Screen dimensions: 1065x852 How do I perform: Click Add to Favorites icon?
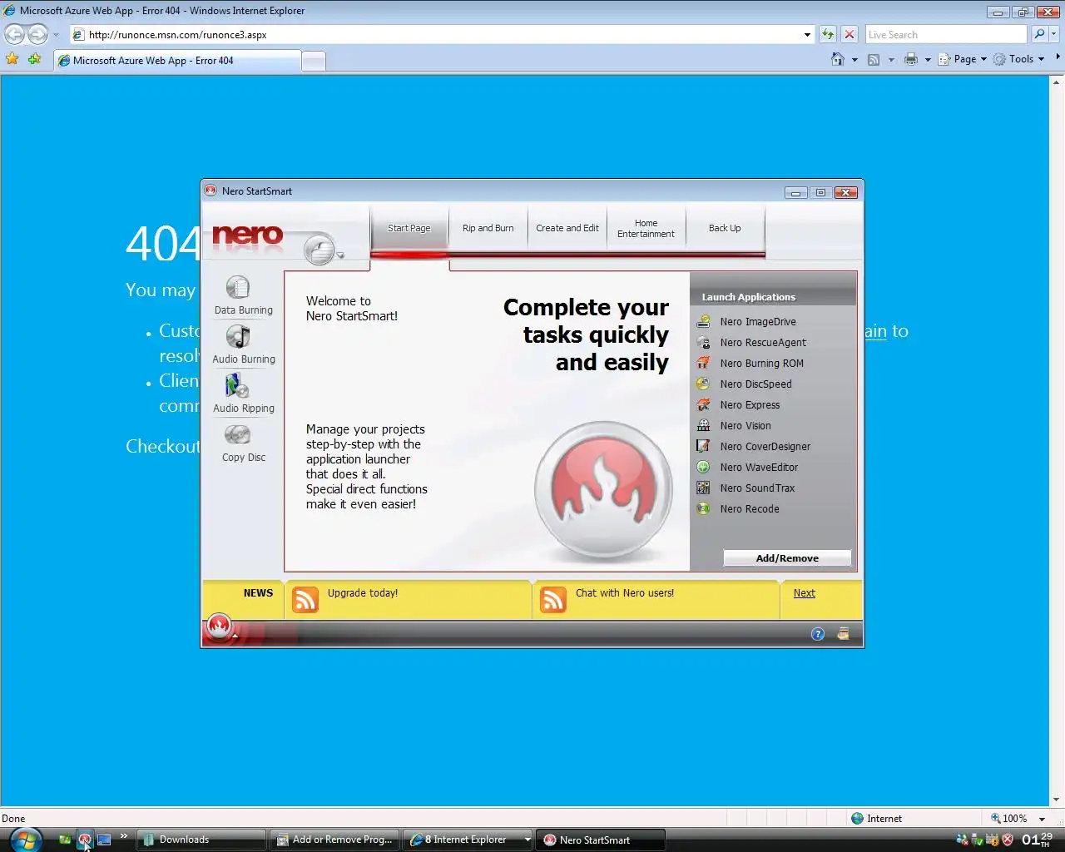[34, 59]
